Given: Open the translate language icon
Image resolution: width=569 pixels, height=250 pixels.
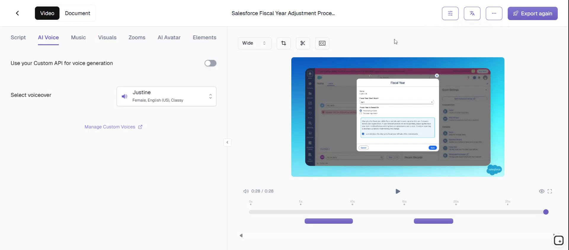Looking at the screenshot, I should pyautogui.click(x=472, y=13).
